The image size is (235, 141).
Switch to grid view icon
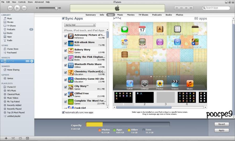186,8
